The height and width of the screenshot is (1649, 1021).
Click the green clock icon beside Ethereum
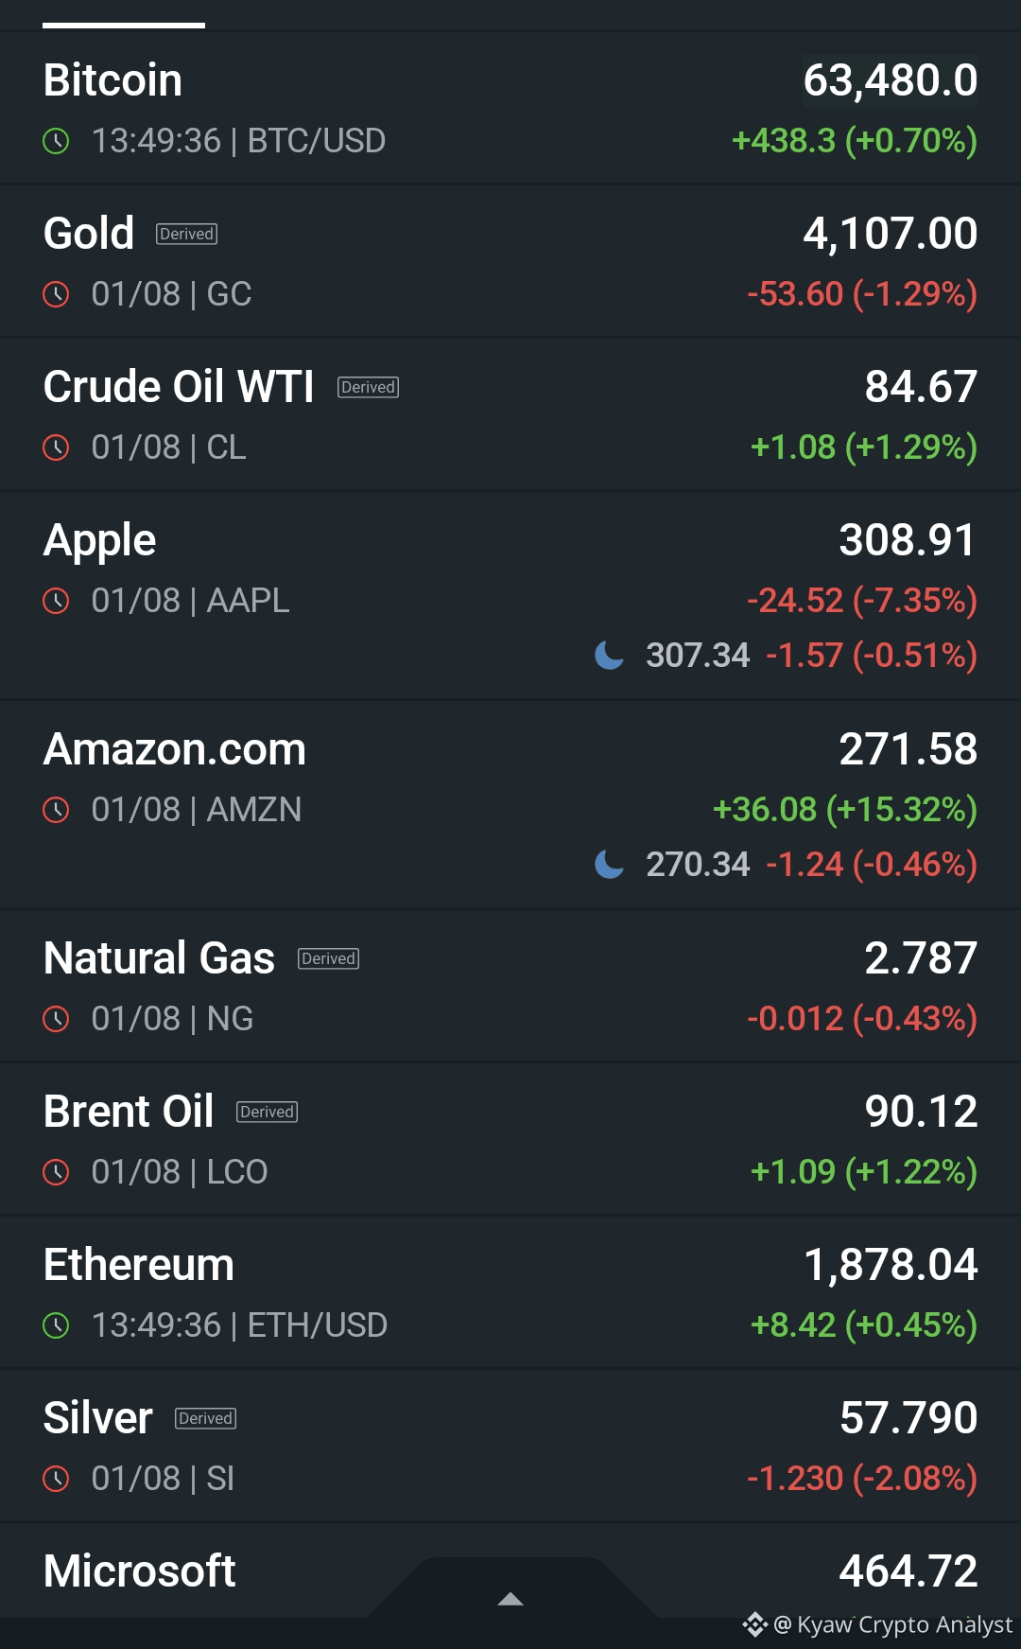(x=57, y=1326)
